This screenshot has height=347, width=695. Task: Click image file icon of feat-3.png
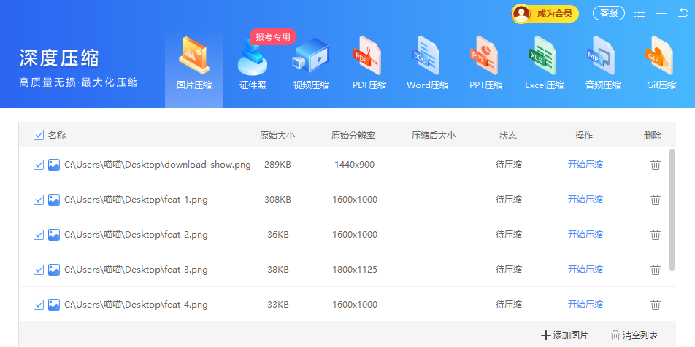coord(54,270)
